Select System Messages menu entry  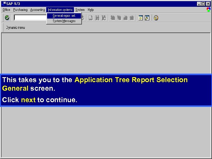click(x=64, y=21)
